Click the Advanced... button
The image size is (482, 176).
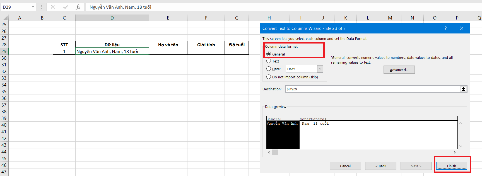pos(399,70)
